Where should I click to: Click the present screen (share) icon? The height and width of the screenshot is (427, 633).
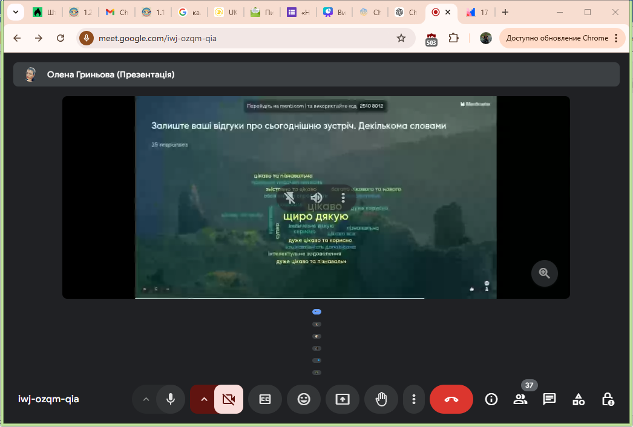coord(342,399)
